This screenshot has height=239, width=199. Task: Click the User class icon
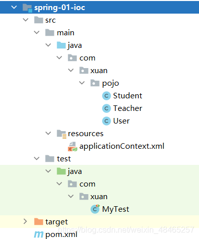click(x=107, y=121)
